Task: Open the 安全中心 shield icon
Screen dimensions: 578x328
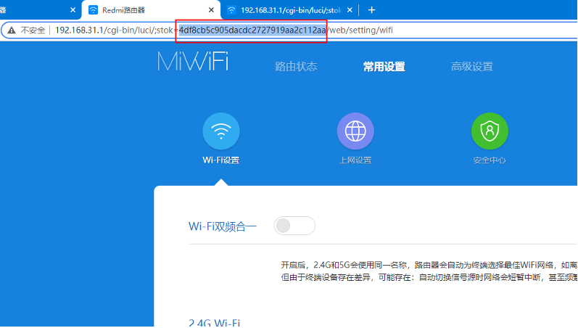Action: click(490, 131)
